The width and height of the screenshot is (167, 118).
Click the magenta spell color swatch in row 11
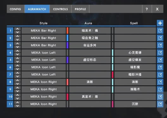pyautogui.click(x=113, y=104)
